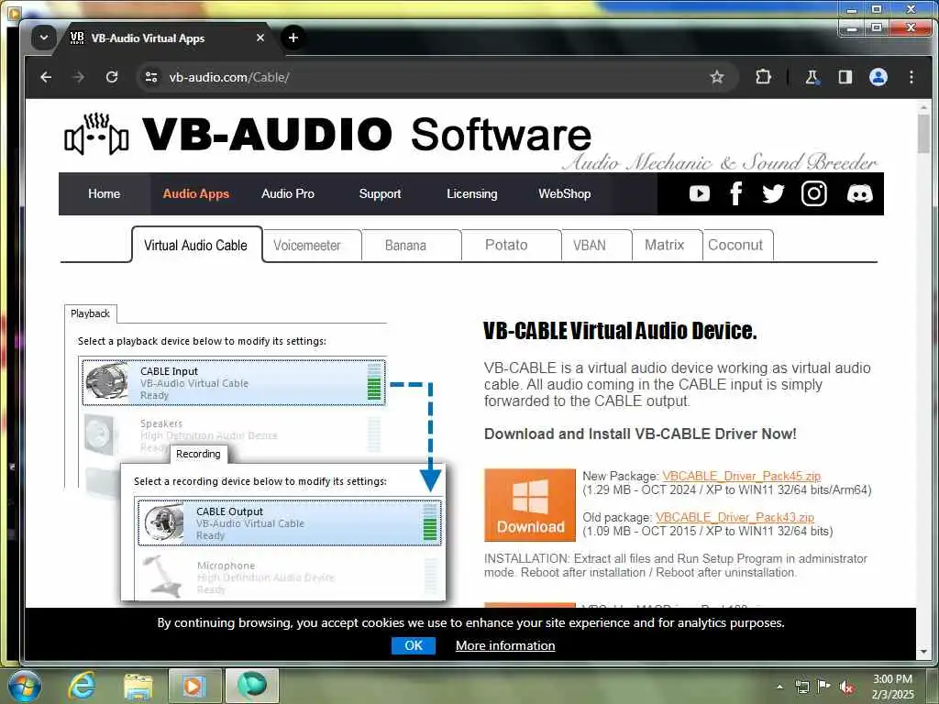
Task: Close the VB-Audio Virtual Apps tab
Action: click(260, 38)
